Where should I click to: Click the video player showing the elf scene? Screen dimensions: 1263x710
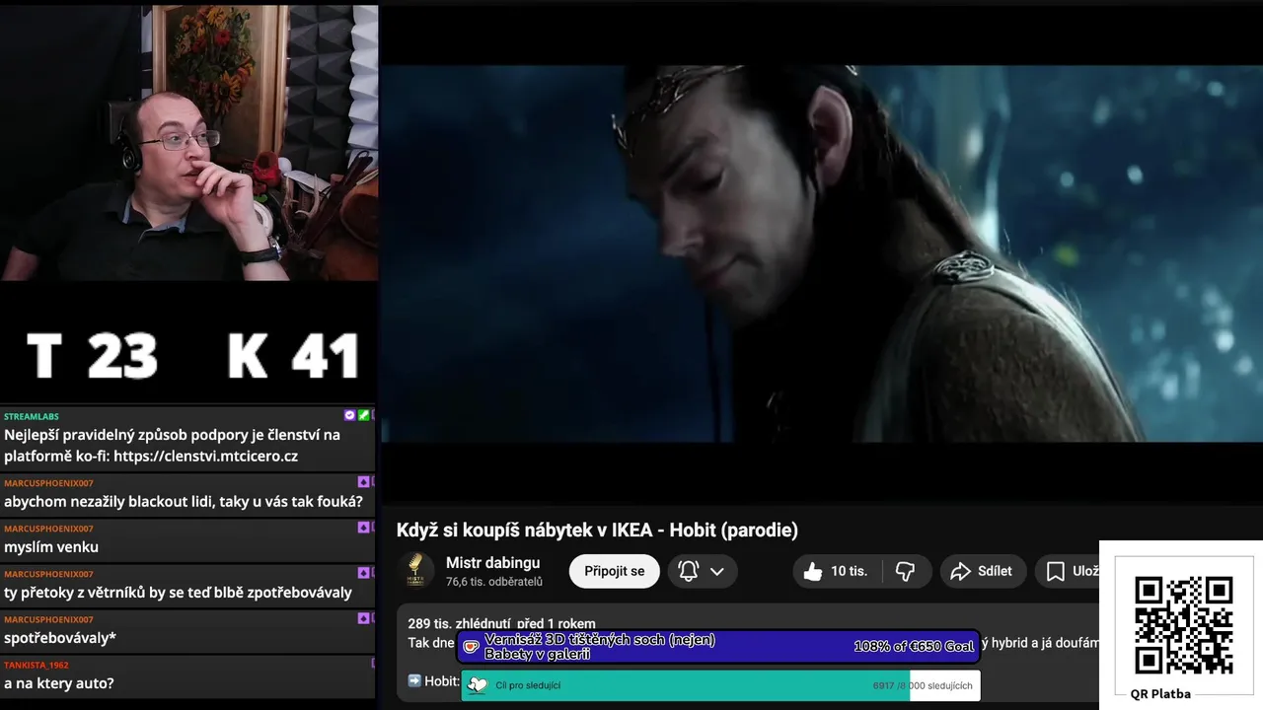822,253
